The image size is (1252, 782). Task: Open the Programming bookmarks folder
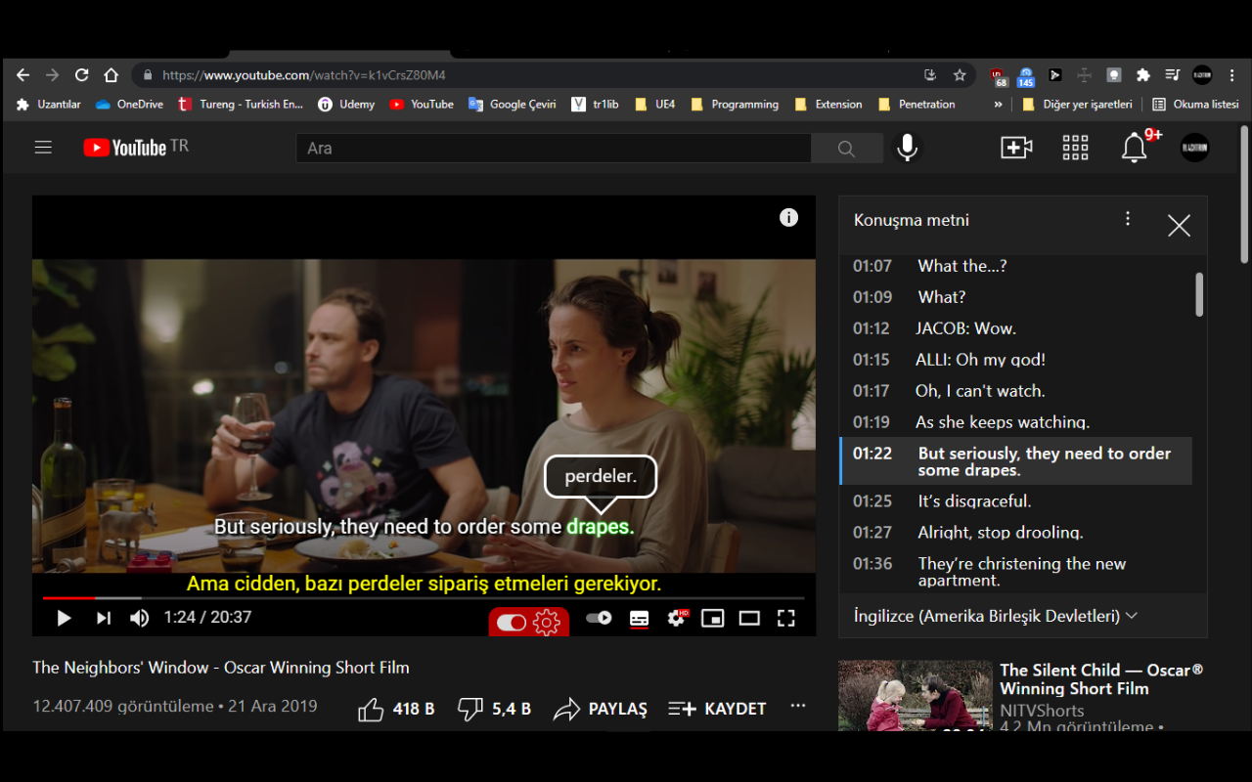tap(735, 105)
